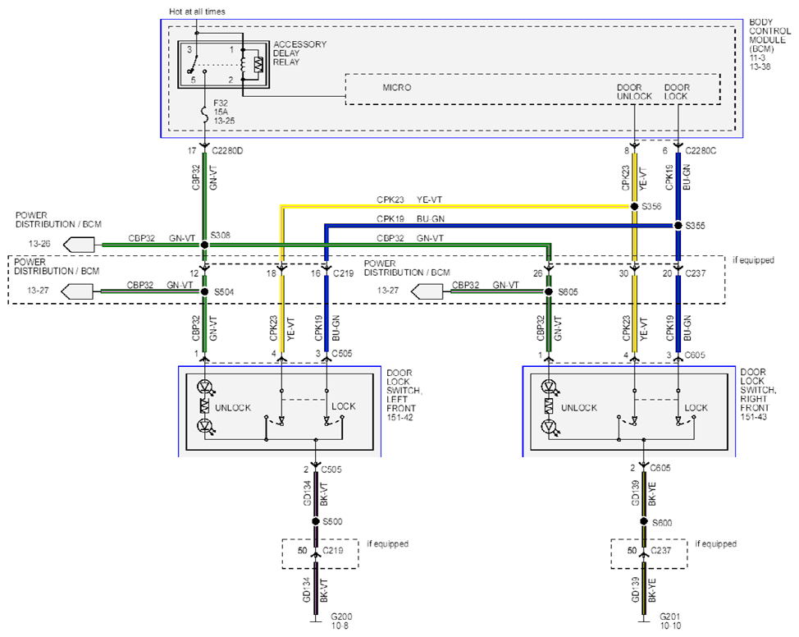The height and width of the screenshot is (637, 799).
Task: Click the 'C2280D' connector label
Action: pos(227,151)
